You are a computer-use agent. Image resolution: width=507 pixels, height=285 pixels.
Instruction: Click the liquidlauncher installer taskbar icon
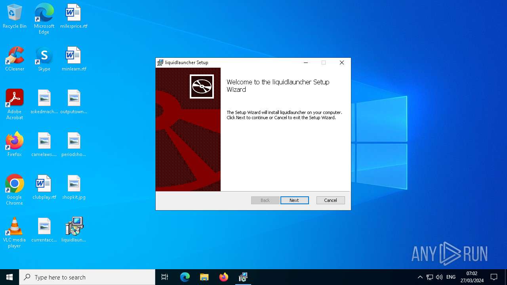[x=243, y=277]
